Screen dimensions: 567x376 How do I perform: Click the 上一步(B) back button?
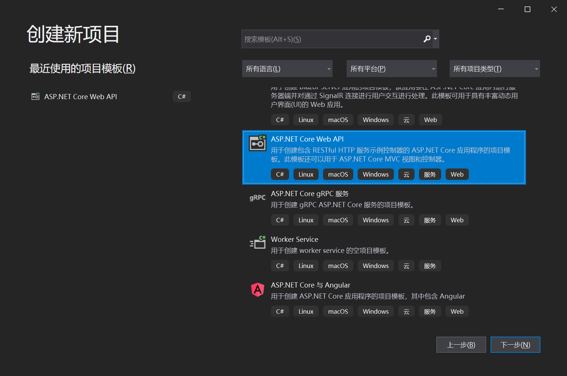click(461, 345)
